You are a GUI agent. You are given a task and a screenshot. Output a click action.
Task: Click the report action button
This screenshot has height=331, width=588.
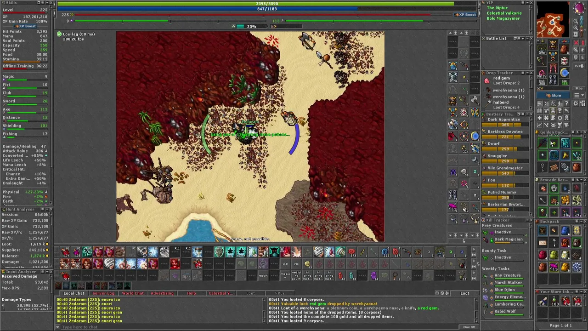263,276
